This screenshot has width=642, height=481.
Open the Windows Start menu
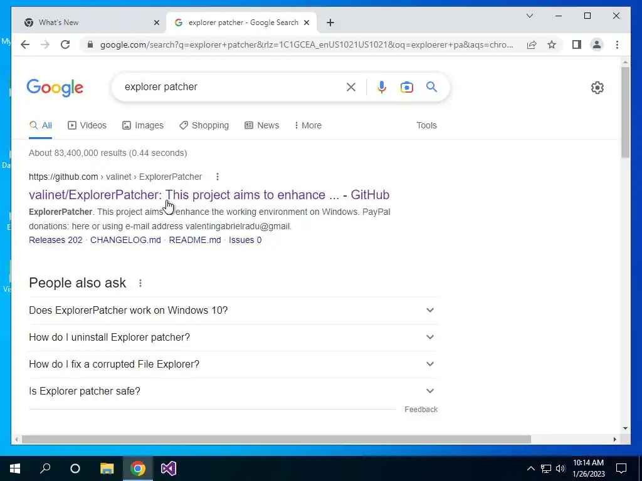point(15,468)
